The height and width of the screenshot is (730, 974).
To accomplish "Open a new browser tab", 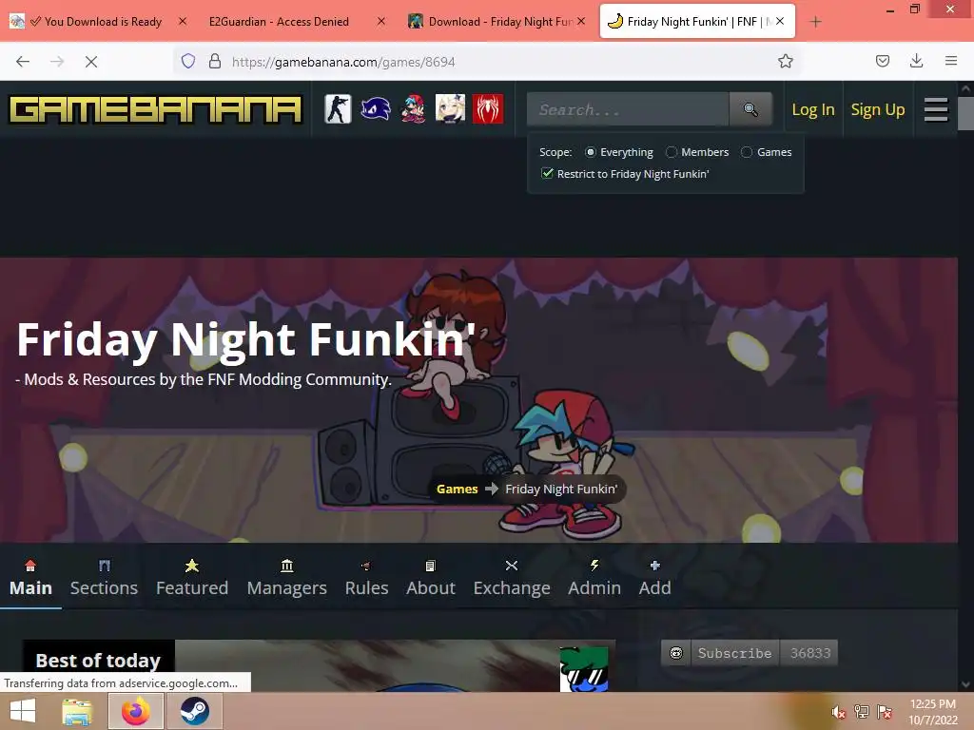I will tap(815, 22).
